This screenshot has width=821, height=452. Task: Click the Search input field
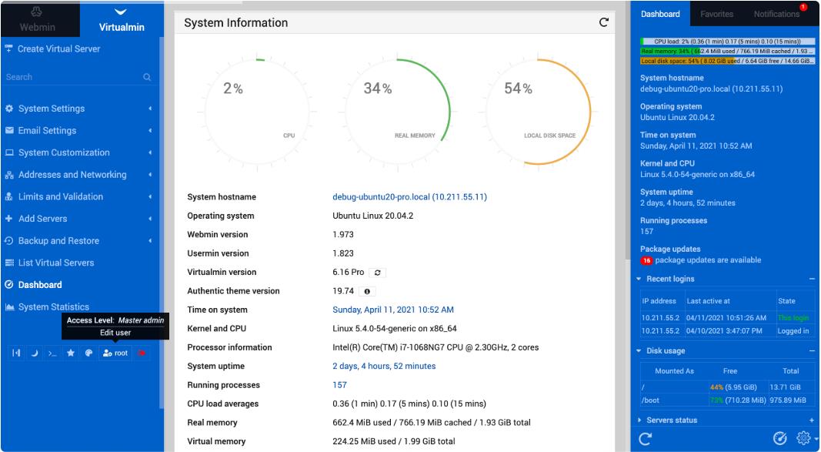(72, 77)
